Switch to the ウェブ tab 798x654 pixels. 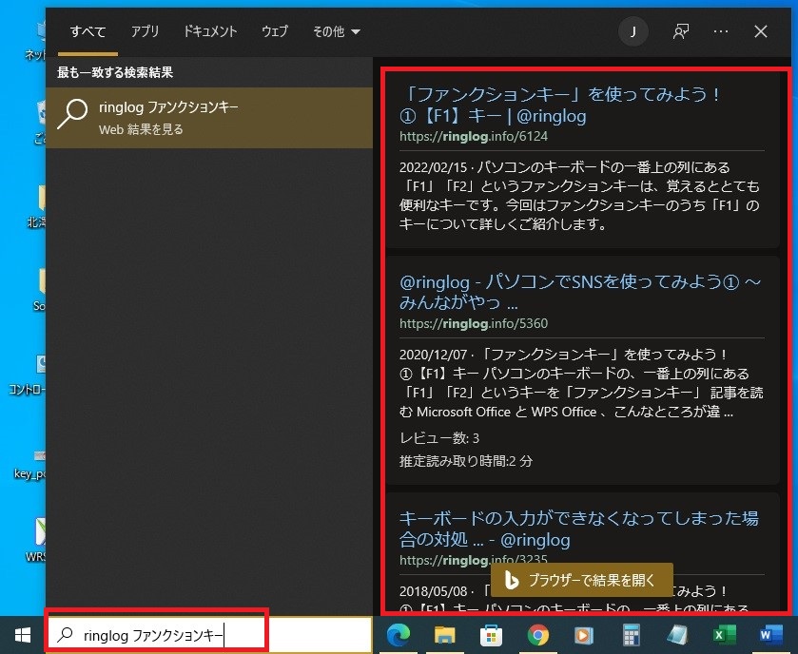point(275,31)
